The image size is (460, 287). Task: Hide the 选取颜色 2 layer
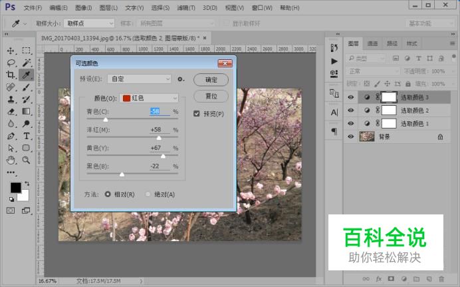[350, 111]
